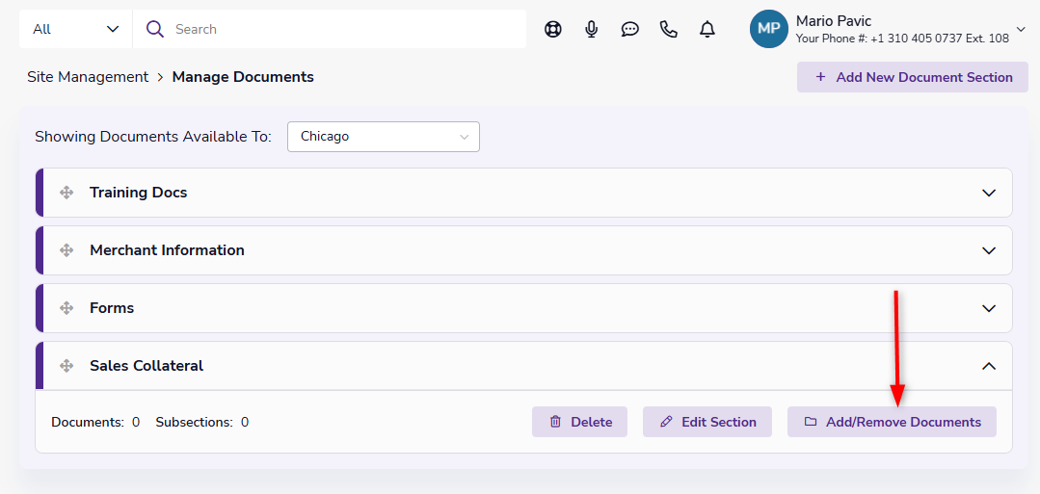
Task: Click the phone number extension text
Action: [x=903, y=39]
